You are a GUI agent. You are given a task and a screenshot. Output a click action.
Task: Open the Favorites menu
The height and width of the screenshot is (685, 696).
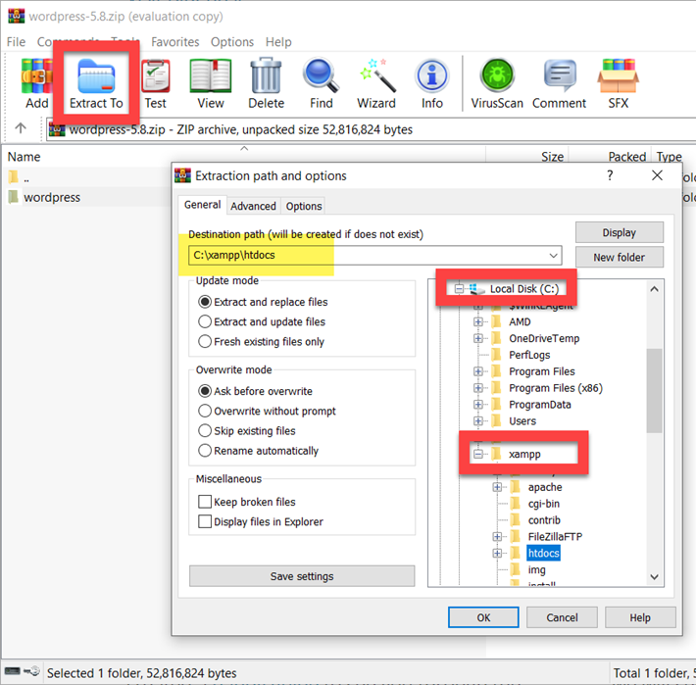click(x=174, y=42)
